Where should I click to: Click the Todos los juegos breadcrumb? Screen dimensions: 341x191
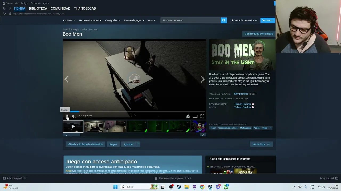tap(71, 29)
